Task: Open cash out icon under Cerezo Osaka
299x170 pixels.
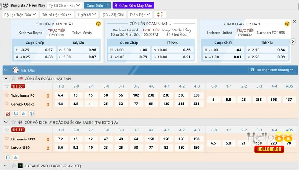Action: (x=32, y=114)
